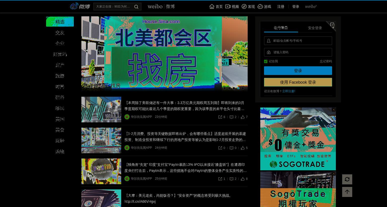Select 好莱坞 category in sidebar
The image size is (387, 207).
coord(60,54)
